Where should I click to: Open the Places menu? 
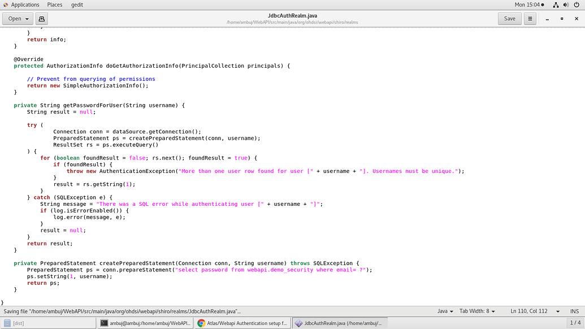point(54,5)
